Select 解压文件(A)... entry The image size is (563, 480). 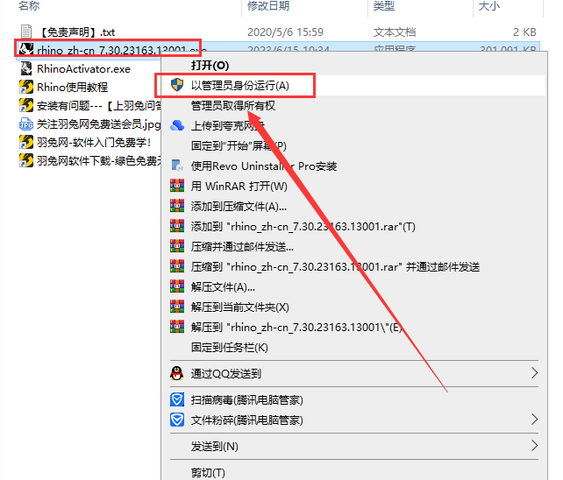223,286
